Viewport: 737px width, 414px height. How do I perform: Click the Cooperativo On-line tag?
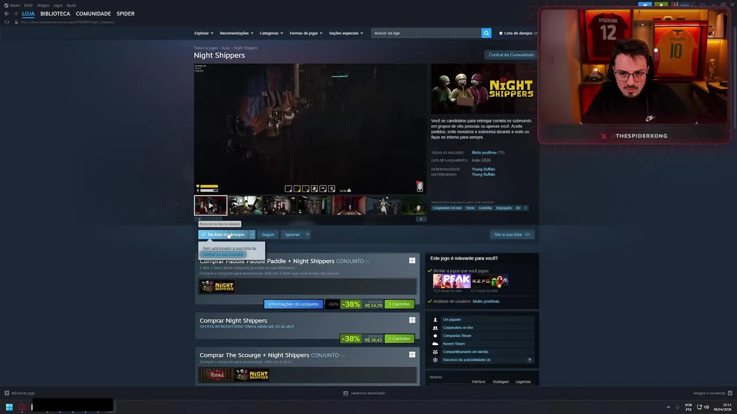pyautogui.click(x=447, y=208)
